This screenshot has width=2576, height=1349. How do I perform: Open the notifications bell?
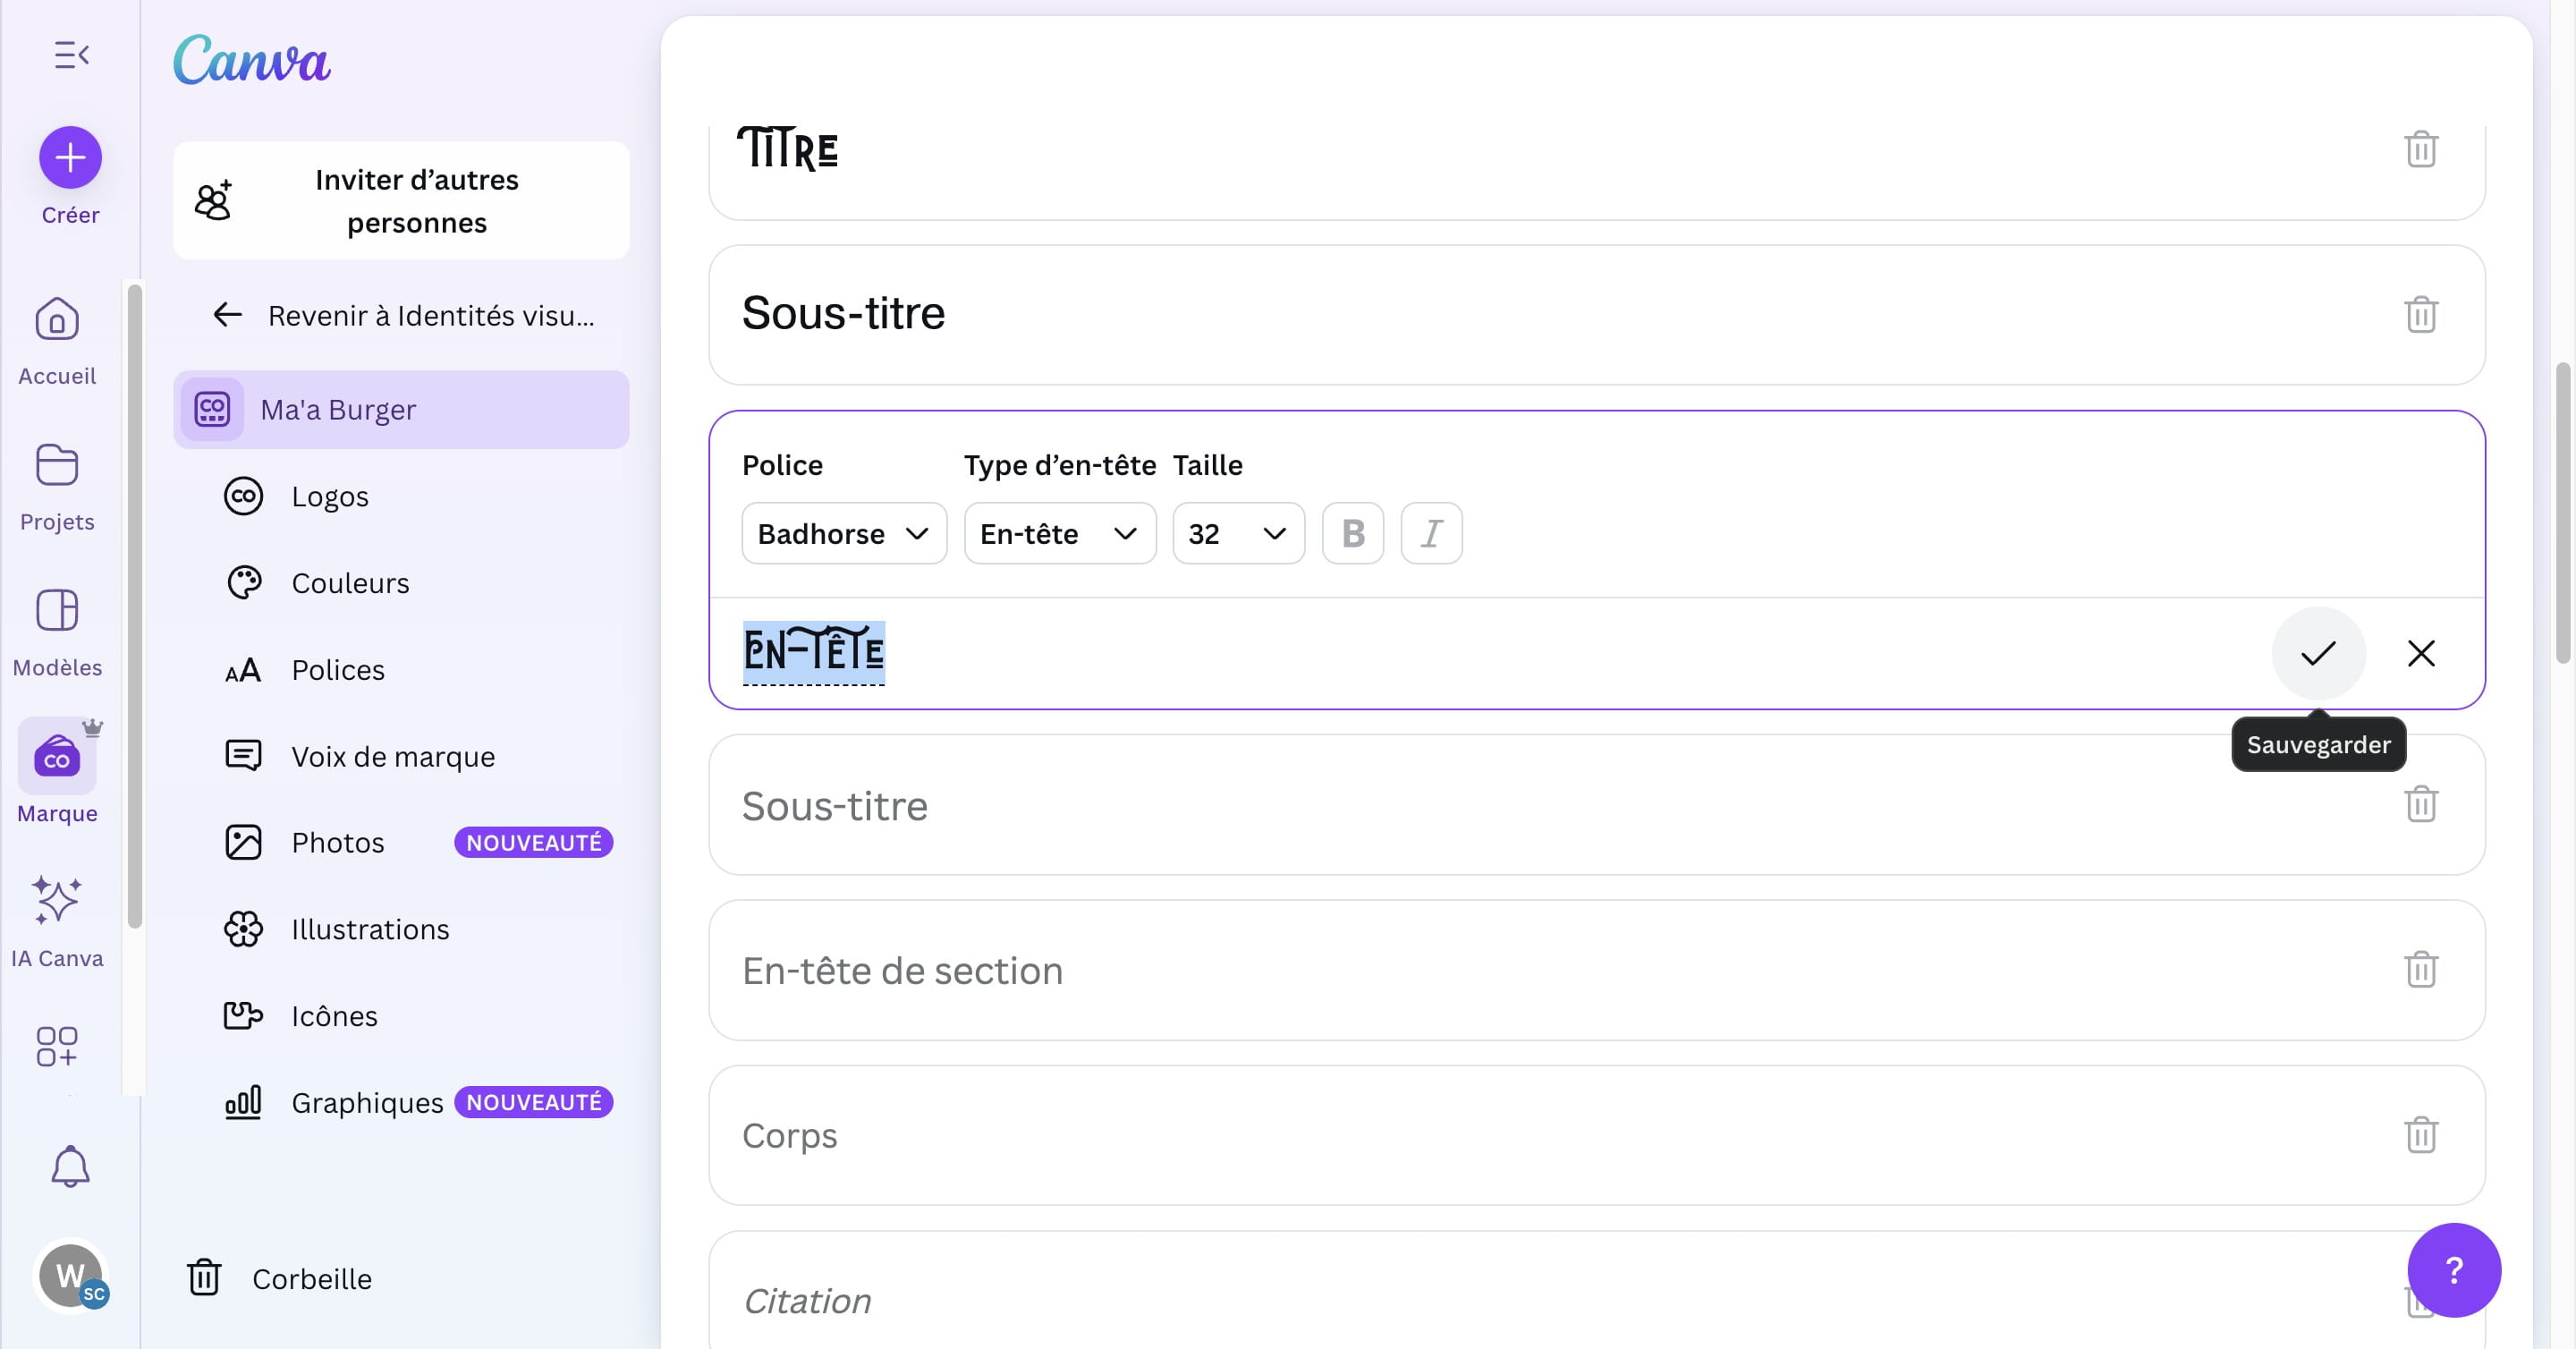pyautogui.click(x=70, y=1166)
